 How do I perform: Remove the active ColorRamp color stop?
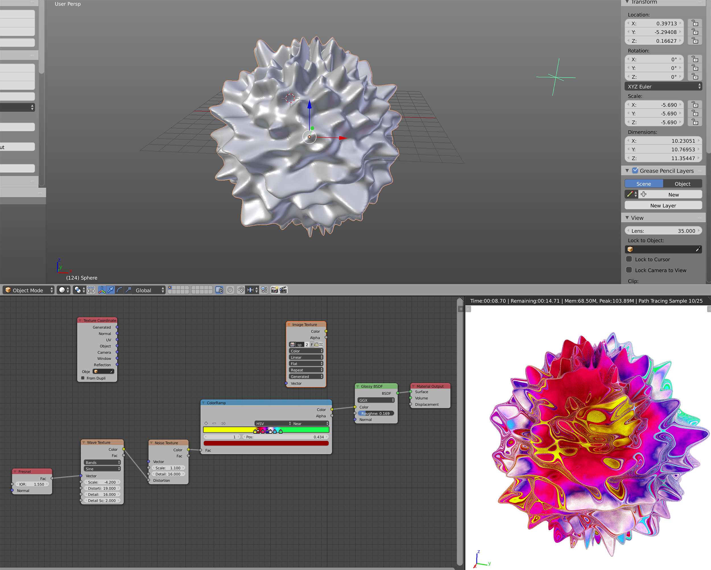pyautogui.click(x=214, y=423)
